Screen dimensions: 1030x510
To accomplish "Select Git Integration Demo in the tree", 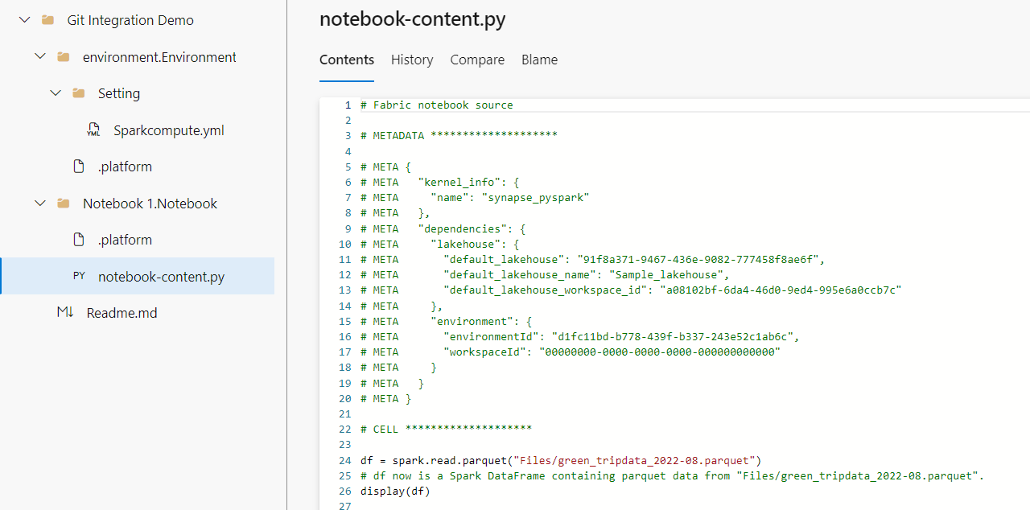I will (130, 20).
